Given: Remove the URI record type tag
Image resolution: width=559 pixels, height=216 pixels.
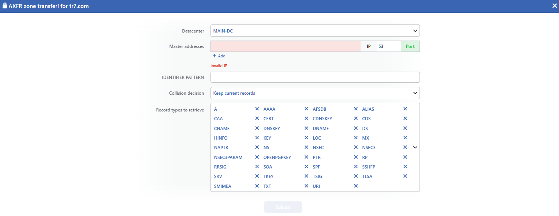Looking at the screenshot, I should (356, 186).
